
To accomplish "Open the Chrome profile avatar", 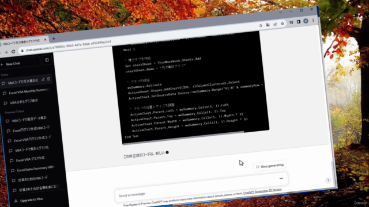I will point(306,21).
